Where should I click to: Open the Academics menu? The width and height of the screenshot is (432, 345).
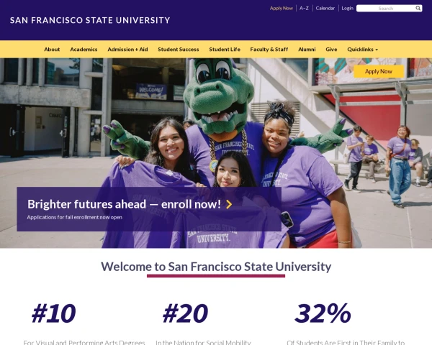coord(84,49)
